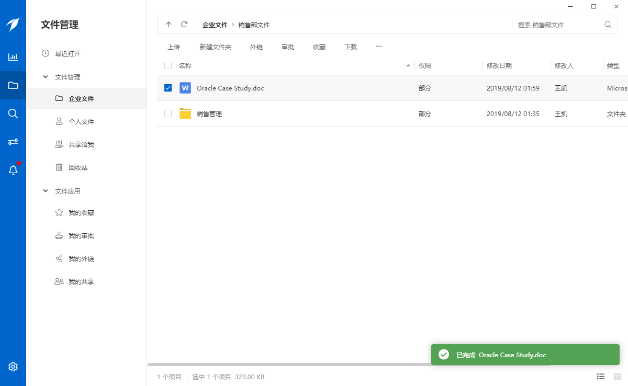Open the more actions ellipsis menu
628x386 pixels.
(379, 47)
